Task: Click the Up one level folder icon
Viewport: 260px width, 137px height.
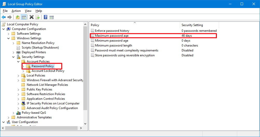Action: 18,17
